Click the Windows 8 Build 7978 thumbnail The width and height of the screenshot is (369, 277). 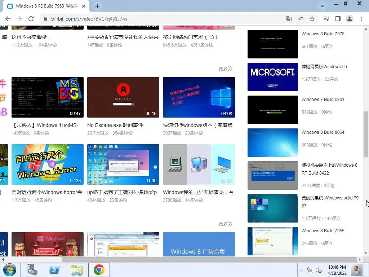[x=273, y=44]
